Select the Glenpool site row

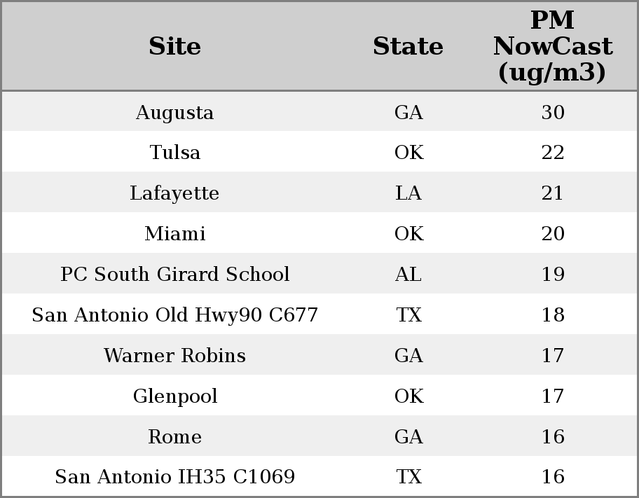click(319, 395)
